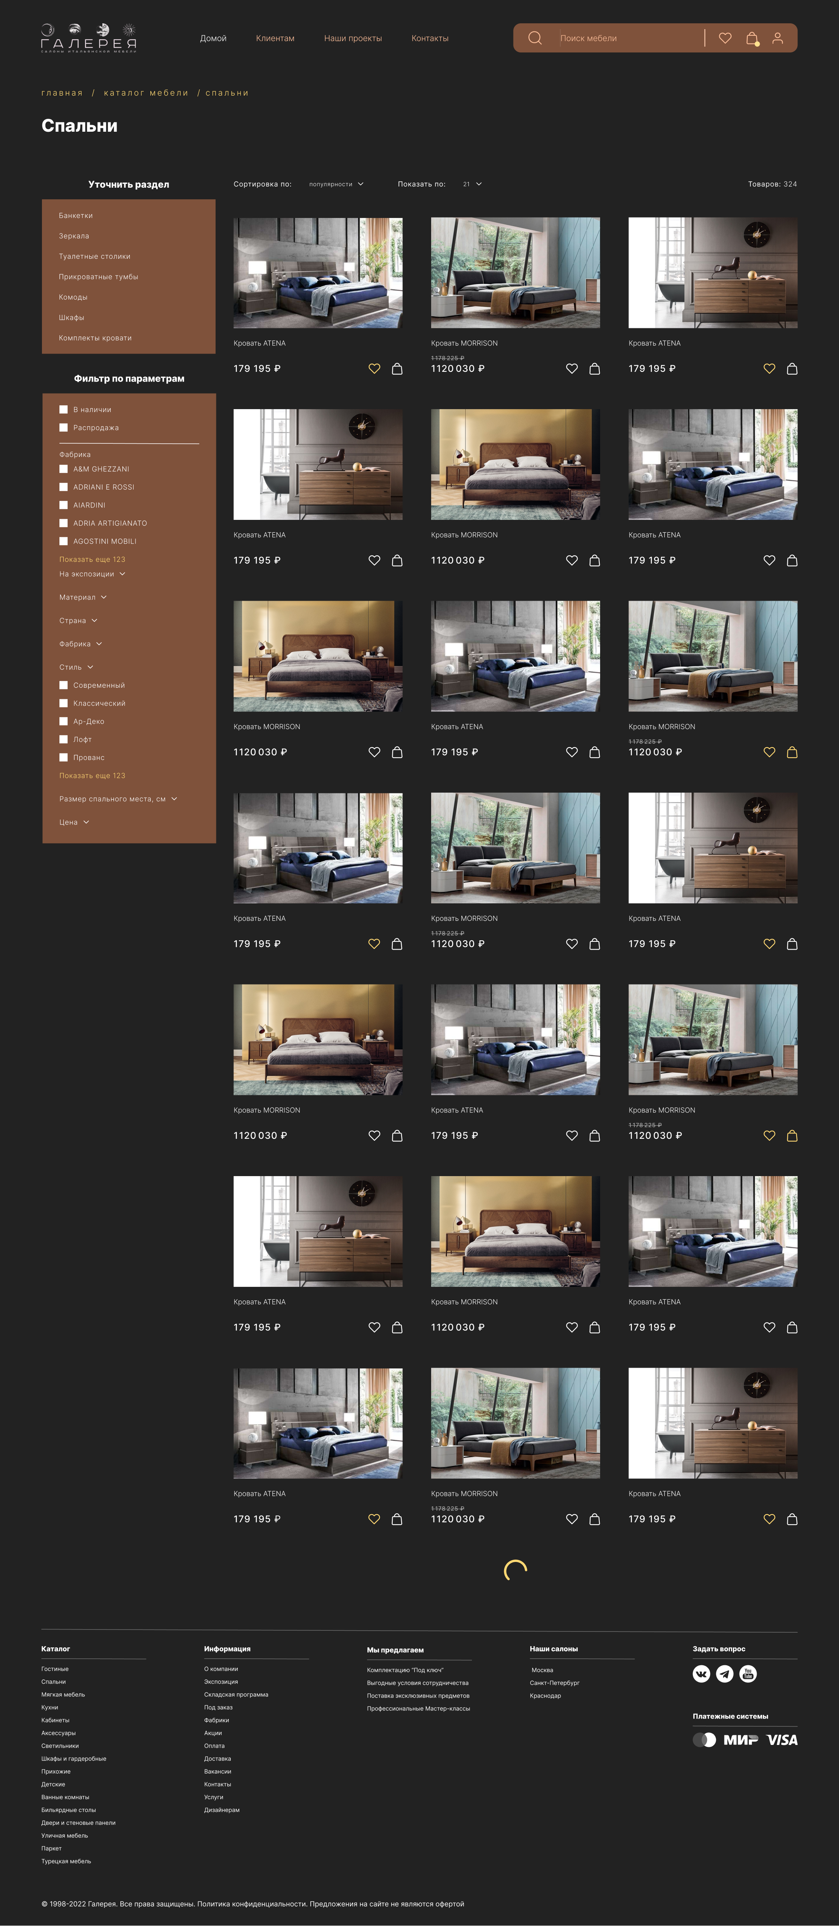Viewport: 839px width, 1926px height.
Task: Open Комоды category in sidebar
Action: pyautogui.click(x=73, y=297)
